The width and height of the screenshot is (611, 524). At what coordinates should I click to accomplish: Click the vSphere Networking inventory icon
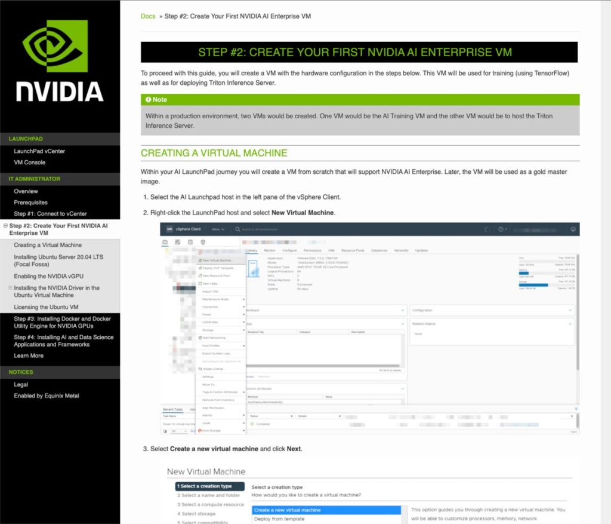(203, 242)
